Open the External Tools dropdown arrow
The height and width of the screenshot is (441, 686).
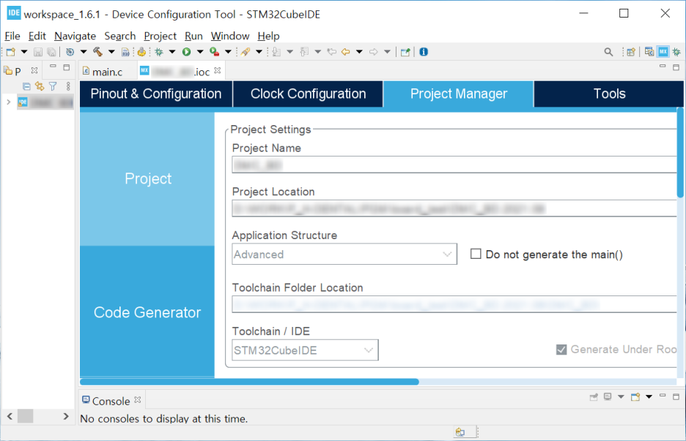(228, 52)
